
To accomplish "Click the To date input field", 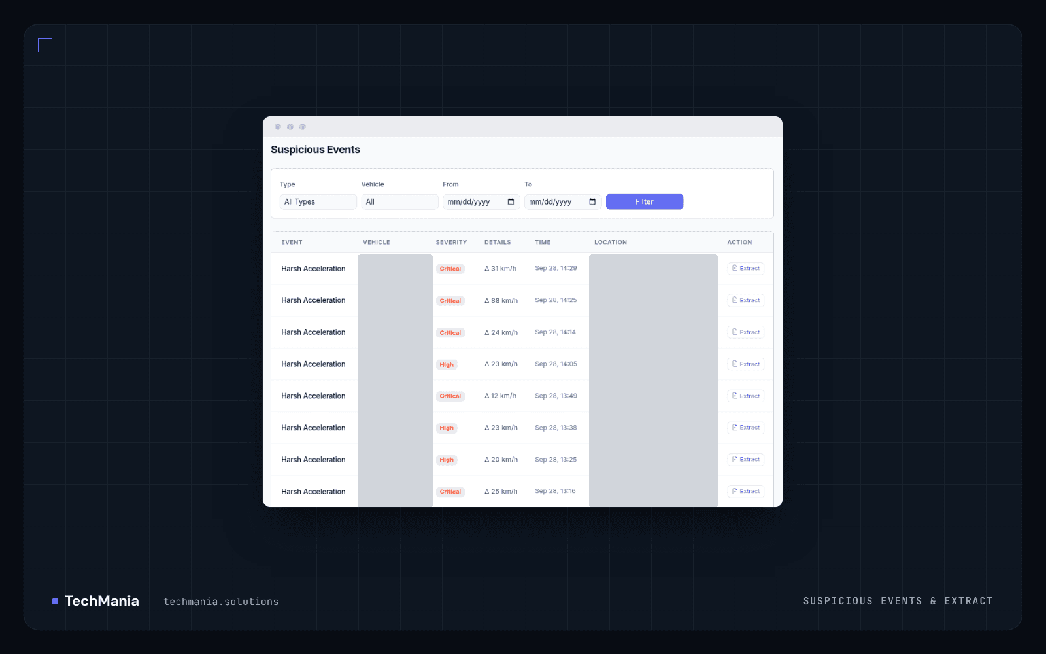I will point(563,202).
